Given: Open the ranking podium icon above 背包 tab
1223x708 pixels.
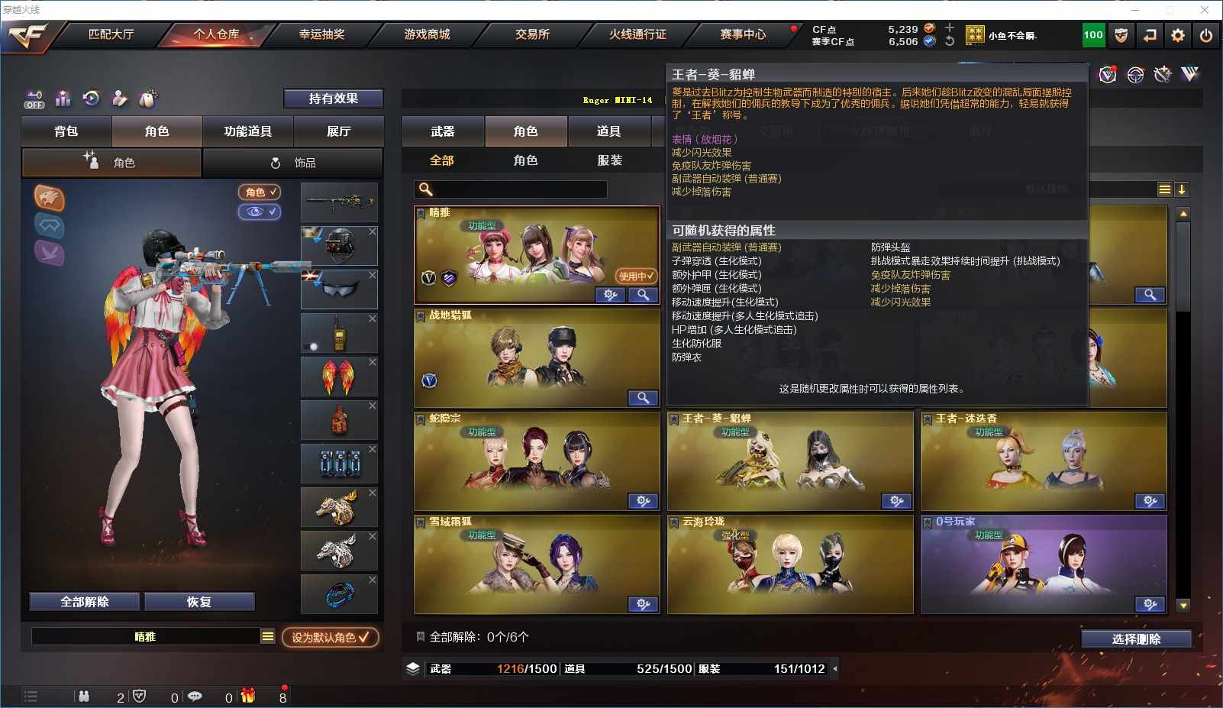Looking at the screenshot, I should [63, 99].
